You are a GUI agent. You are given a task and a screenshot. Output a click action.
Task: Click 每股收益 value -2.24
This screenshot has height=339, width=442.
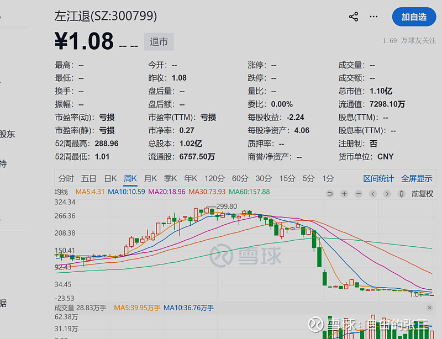click(296, 117)
